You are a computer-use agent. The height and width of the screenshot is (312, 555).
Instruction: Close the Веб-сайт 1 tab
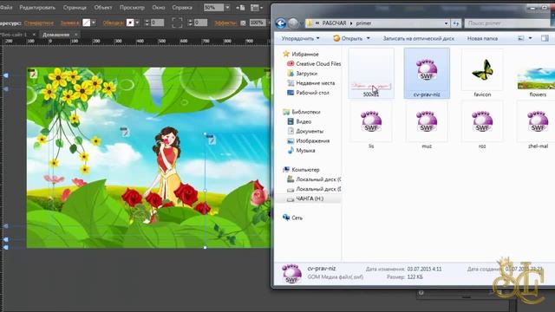click(x=34, y=35)
